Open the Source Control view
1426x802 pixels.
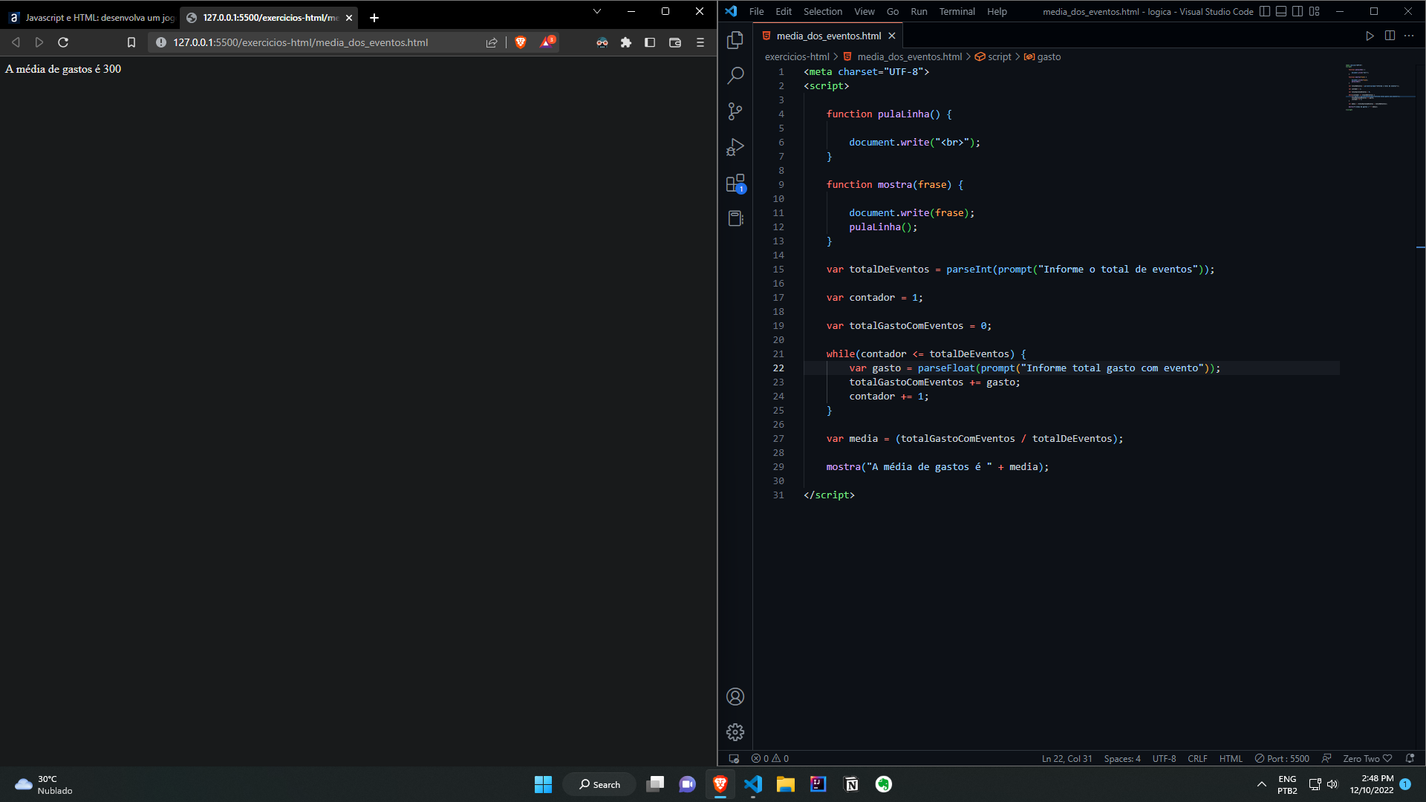click(735, 111)
